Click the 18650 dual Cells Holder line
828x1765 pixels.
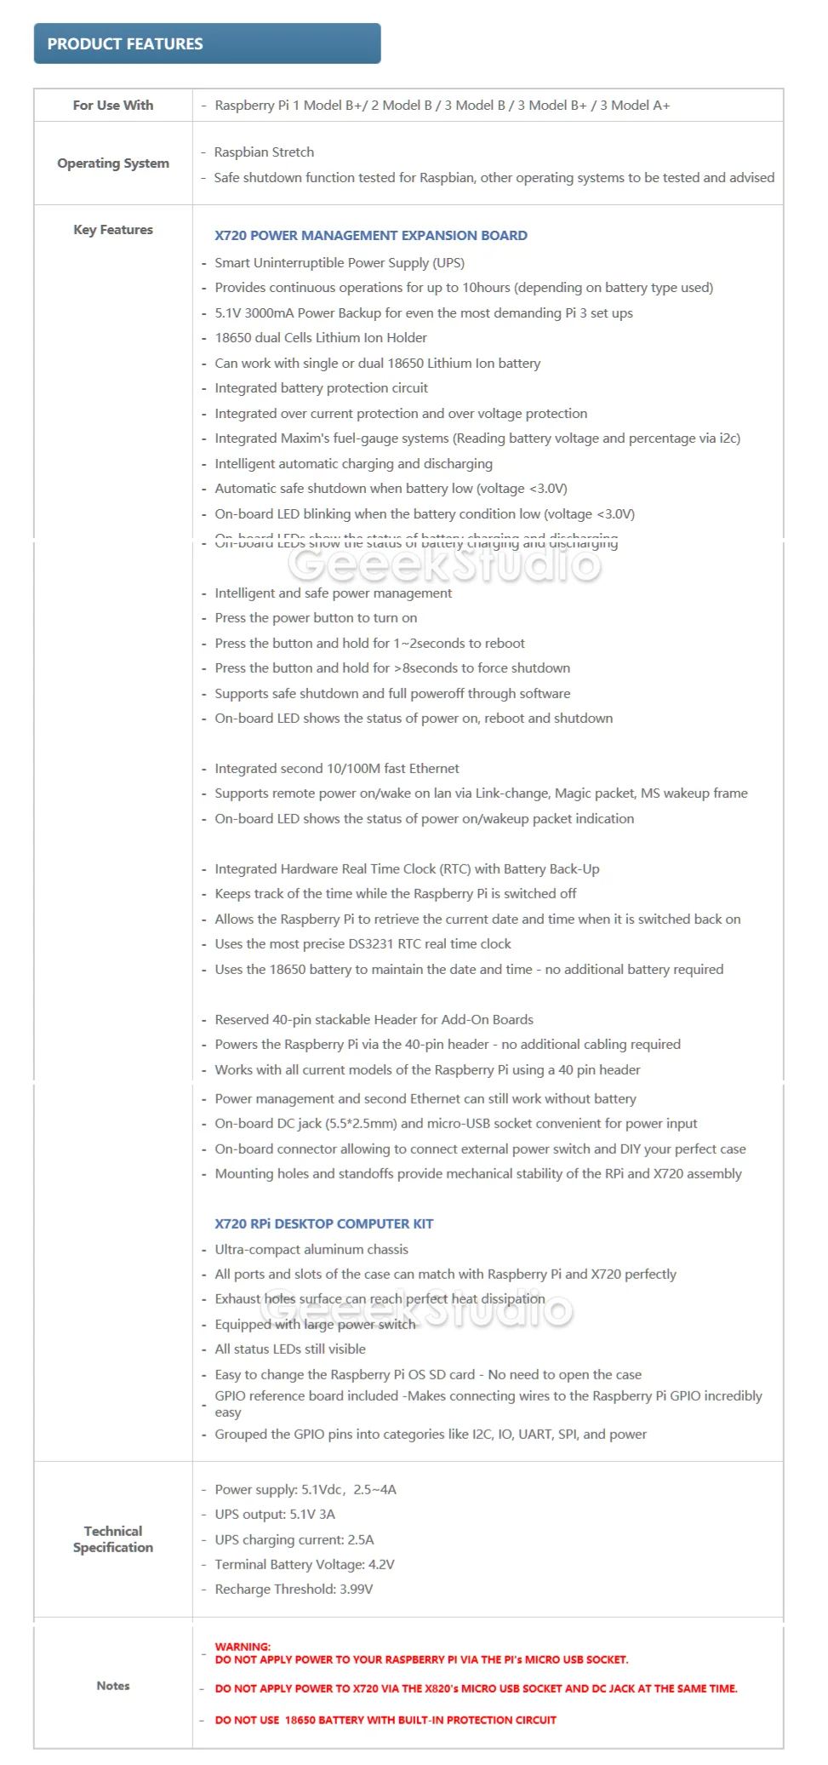(321, 338)
